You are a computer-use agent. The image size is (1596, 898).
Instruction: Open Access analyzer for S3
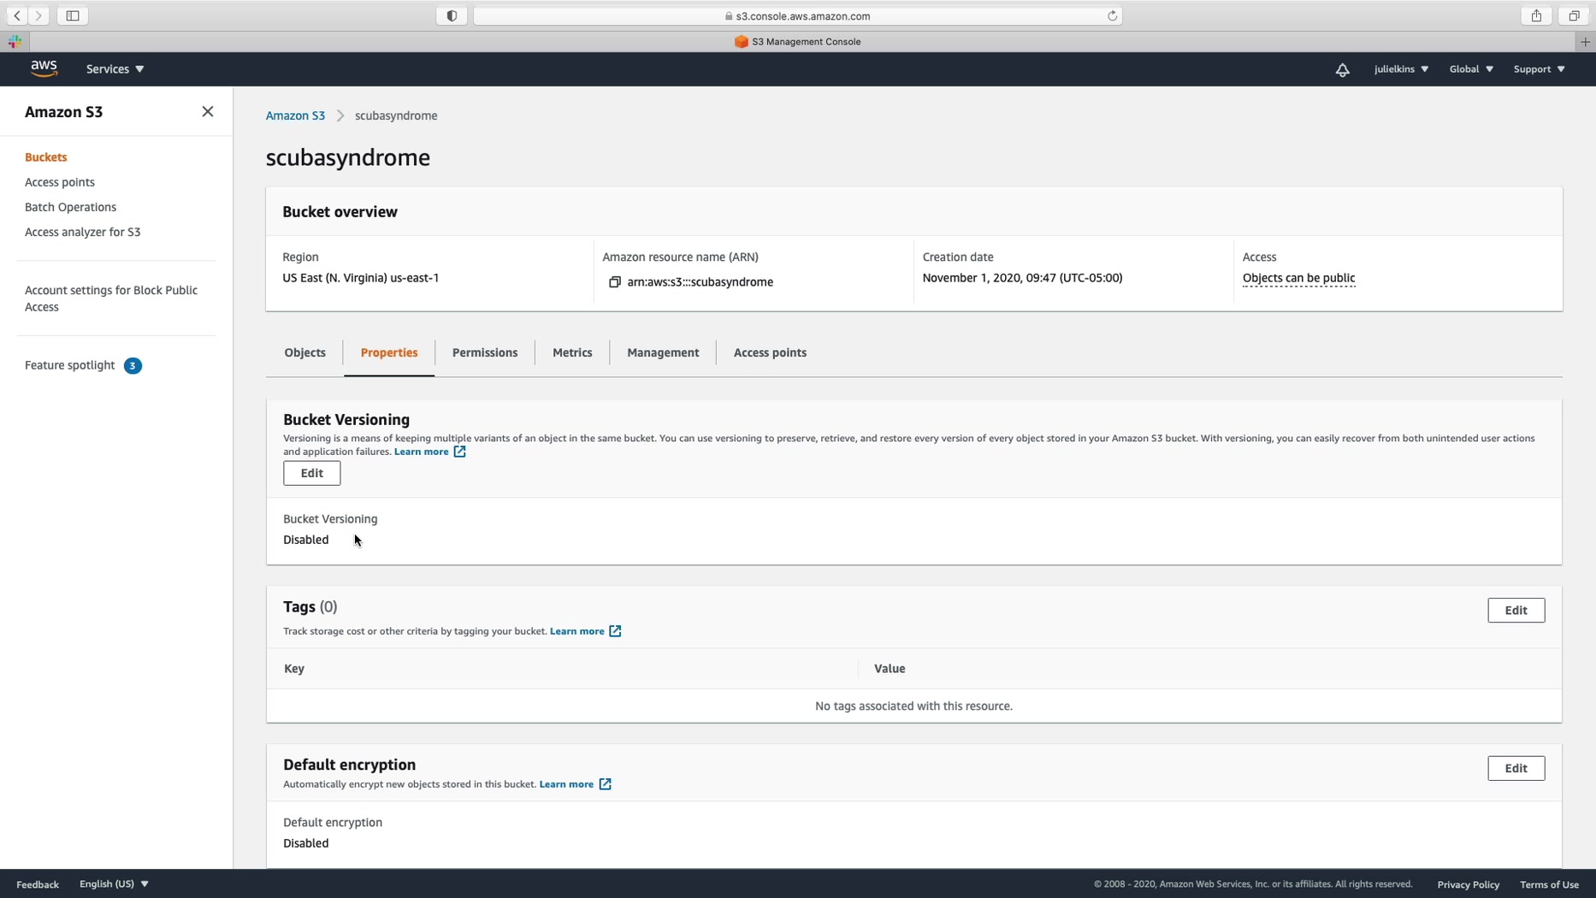coord(82,232)
